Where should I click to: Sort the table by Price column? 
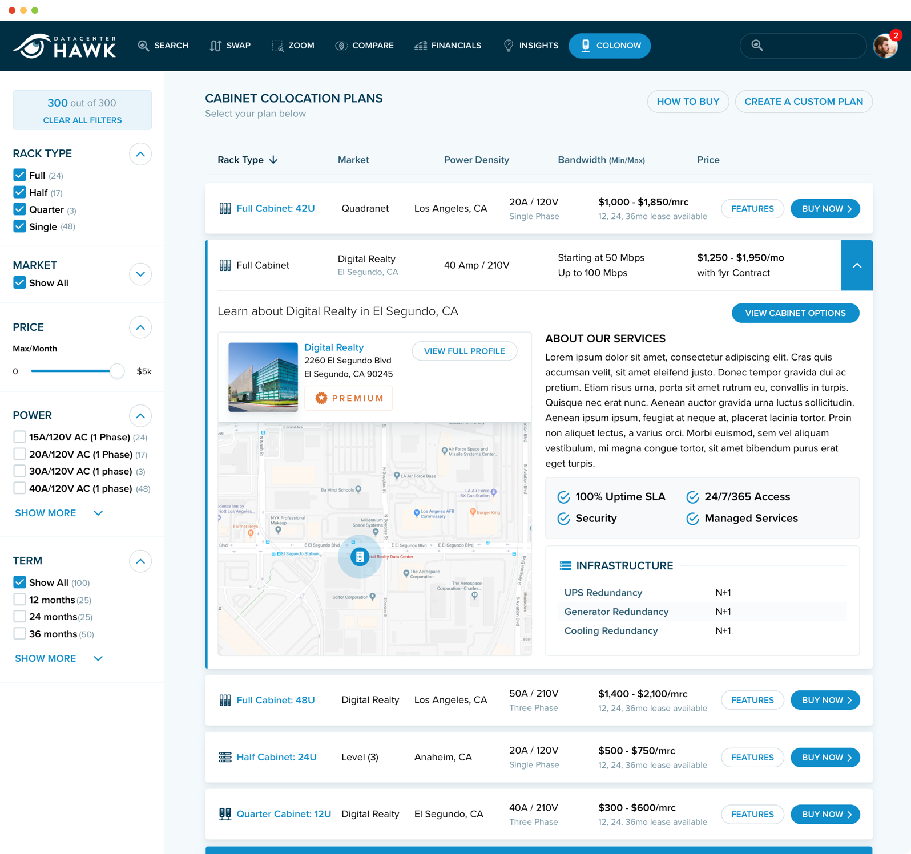(x=708, y=160)
